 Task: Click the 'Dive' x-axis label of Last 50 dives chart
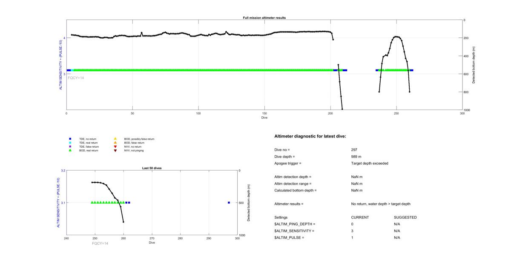point(152,242)
